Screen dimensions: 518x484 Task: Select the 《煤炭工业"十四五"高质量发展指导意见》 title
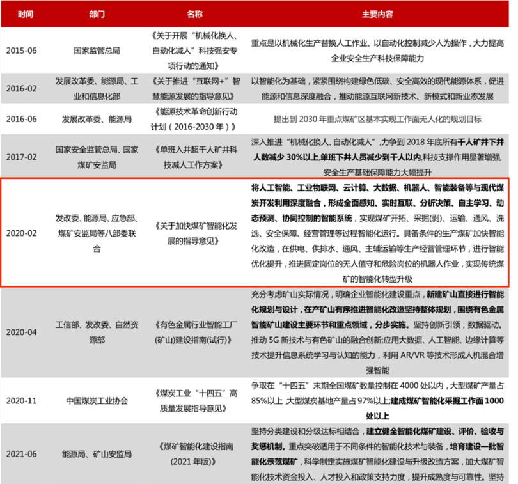pyautogui.click(x=194, y=401)
